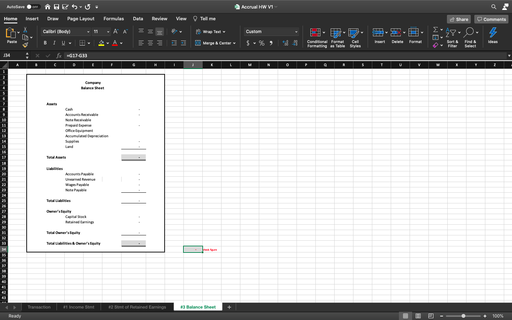Screen dimensions: 512x320
Task: Click the Align Left icon
Action: (141, 43)
